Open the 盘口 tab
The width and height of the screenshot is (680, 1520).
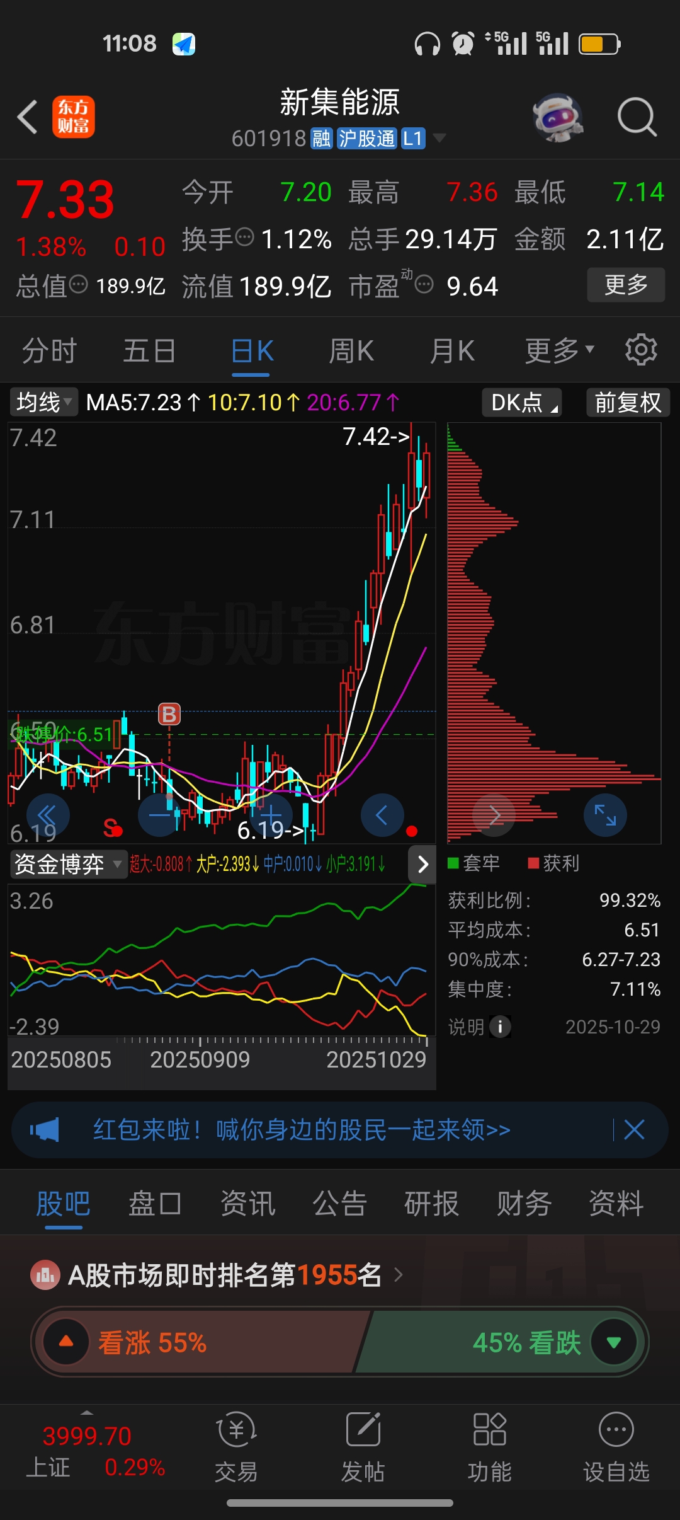pos(155,1204)
